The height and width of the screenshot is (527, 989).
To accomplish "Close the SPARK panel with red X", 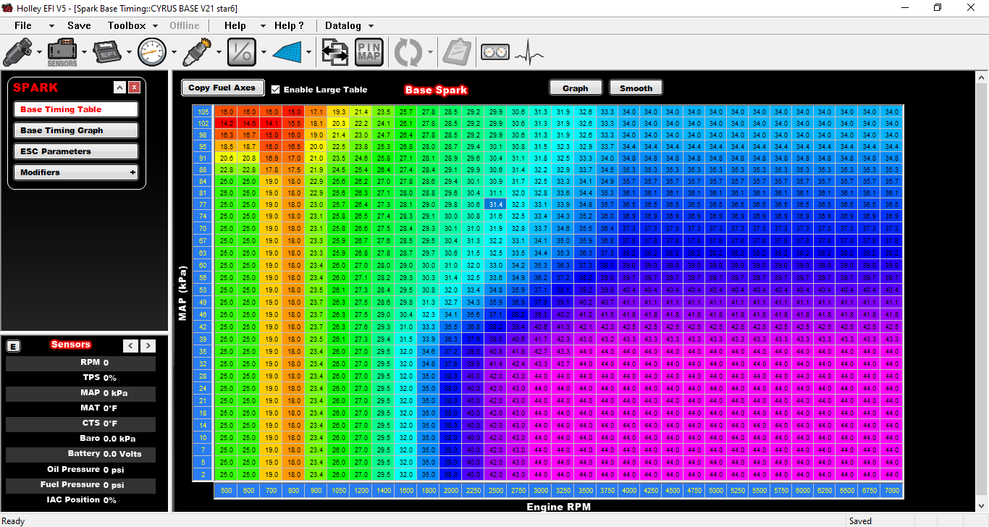I will point(134,88).
